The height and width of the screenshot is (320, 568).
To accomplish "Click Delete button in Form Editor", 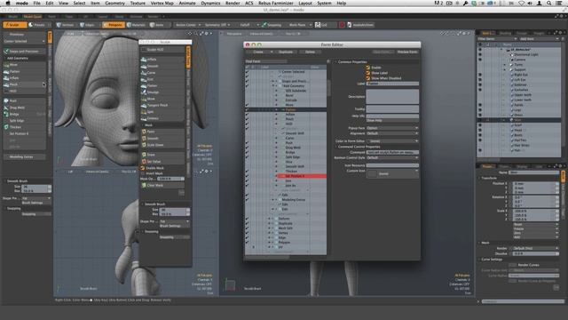I will click(x=310, y=52).
